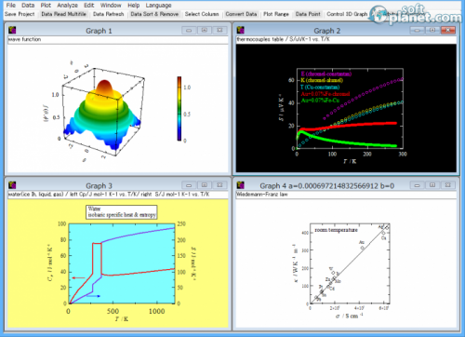Click the 'T / K' axis label in Graph 2

(350, 161)
